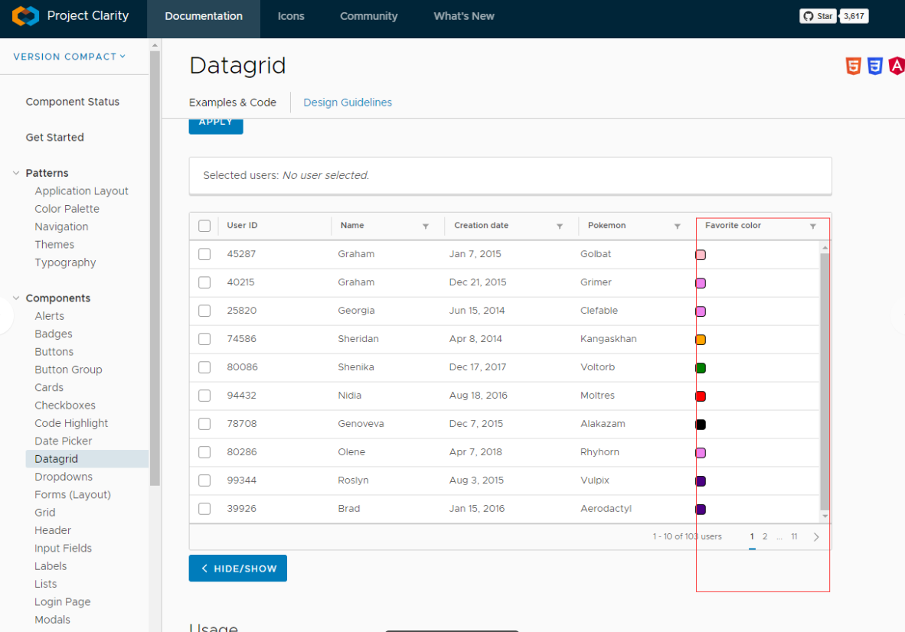
Task: Click Golbat's pink favorite color swatch
Action: pos(700,254)
